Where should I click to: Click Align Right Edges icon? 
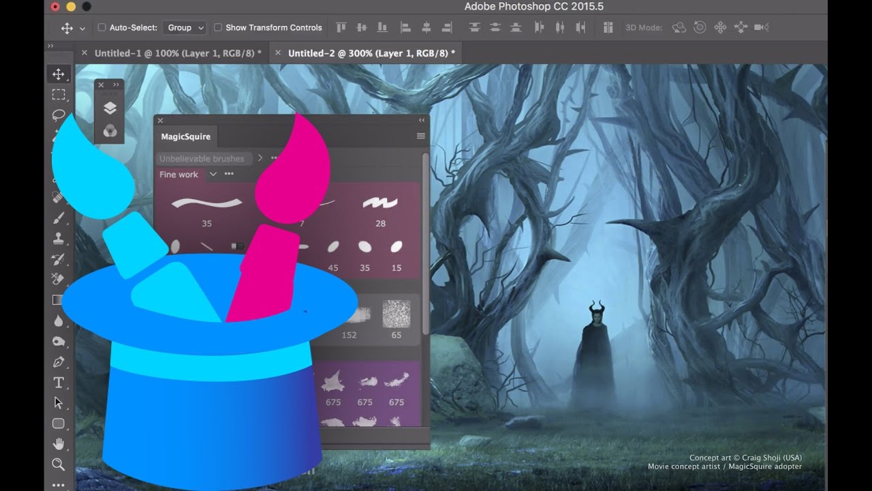tap(448, 27)
